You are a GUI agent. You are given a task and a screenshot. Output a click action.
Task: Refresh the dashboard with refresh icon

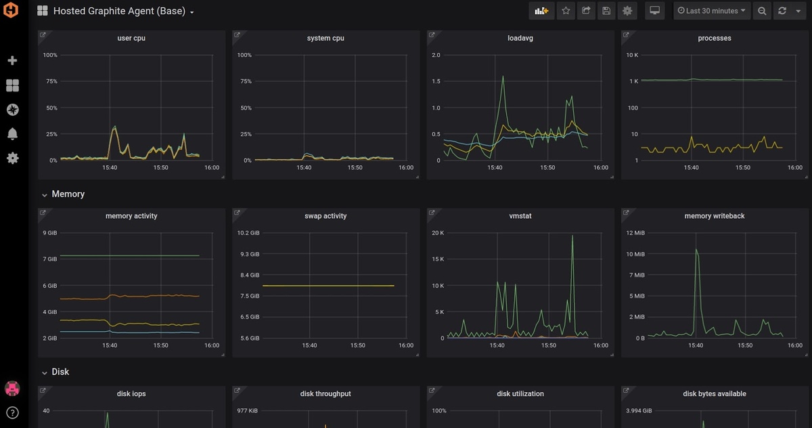783,11
